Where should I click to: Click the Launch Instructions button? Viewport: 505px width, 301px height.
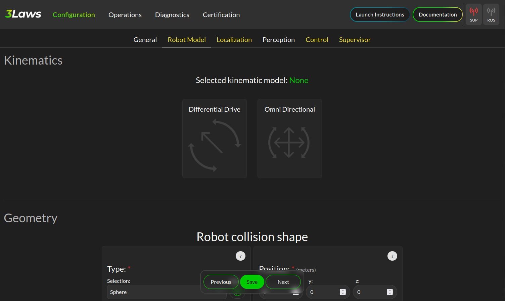380,14
